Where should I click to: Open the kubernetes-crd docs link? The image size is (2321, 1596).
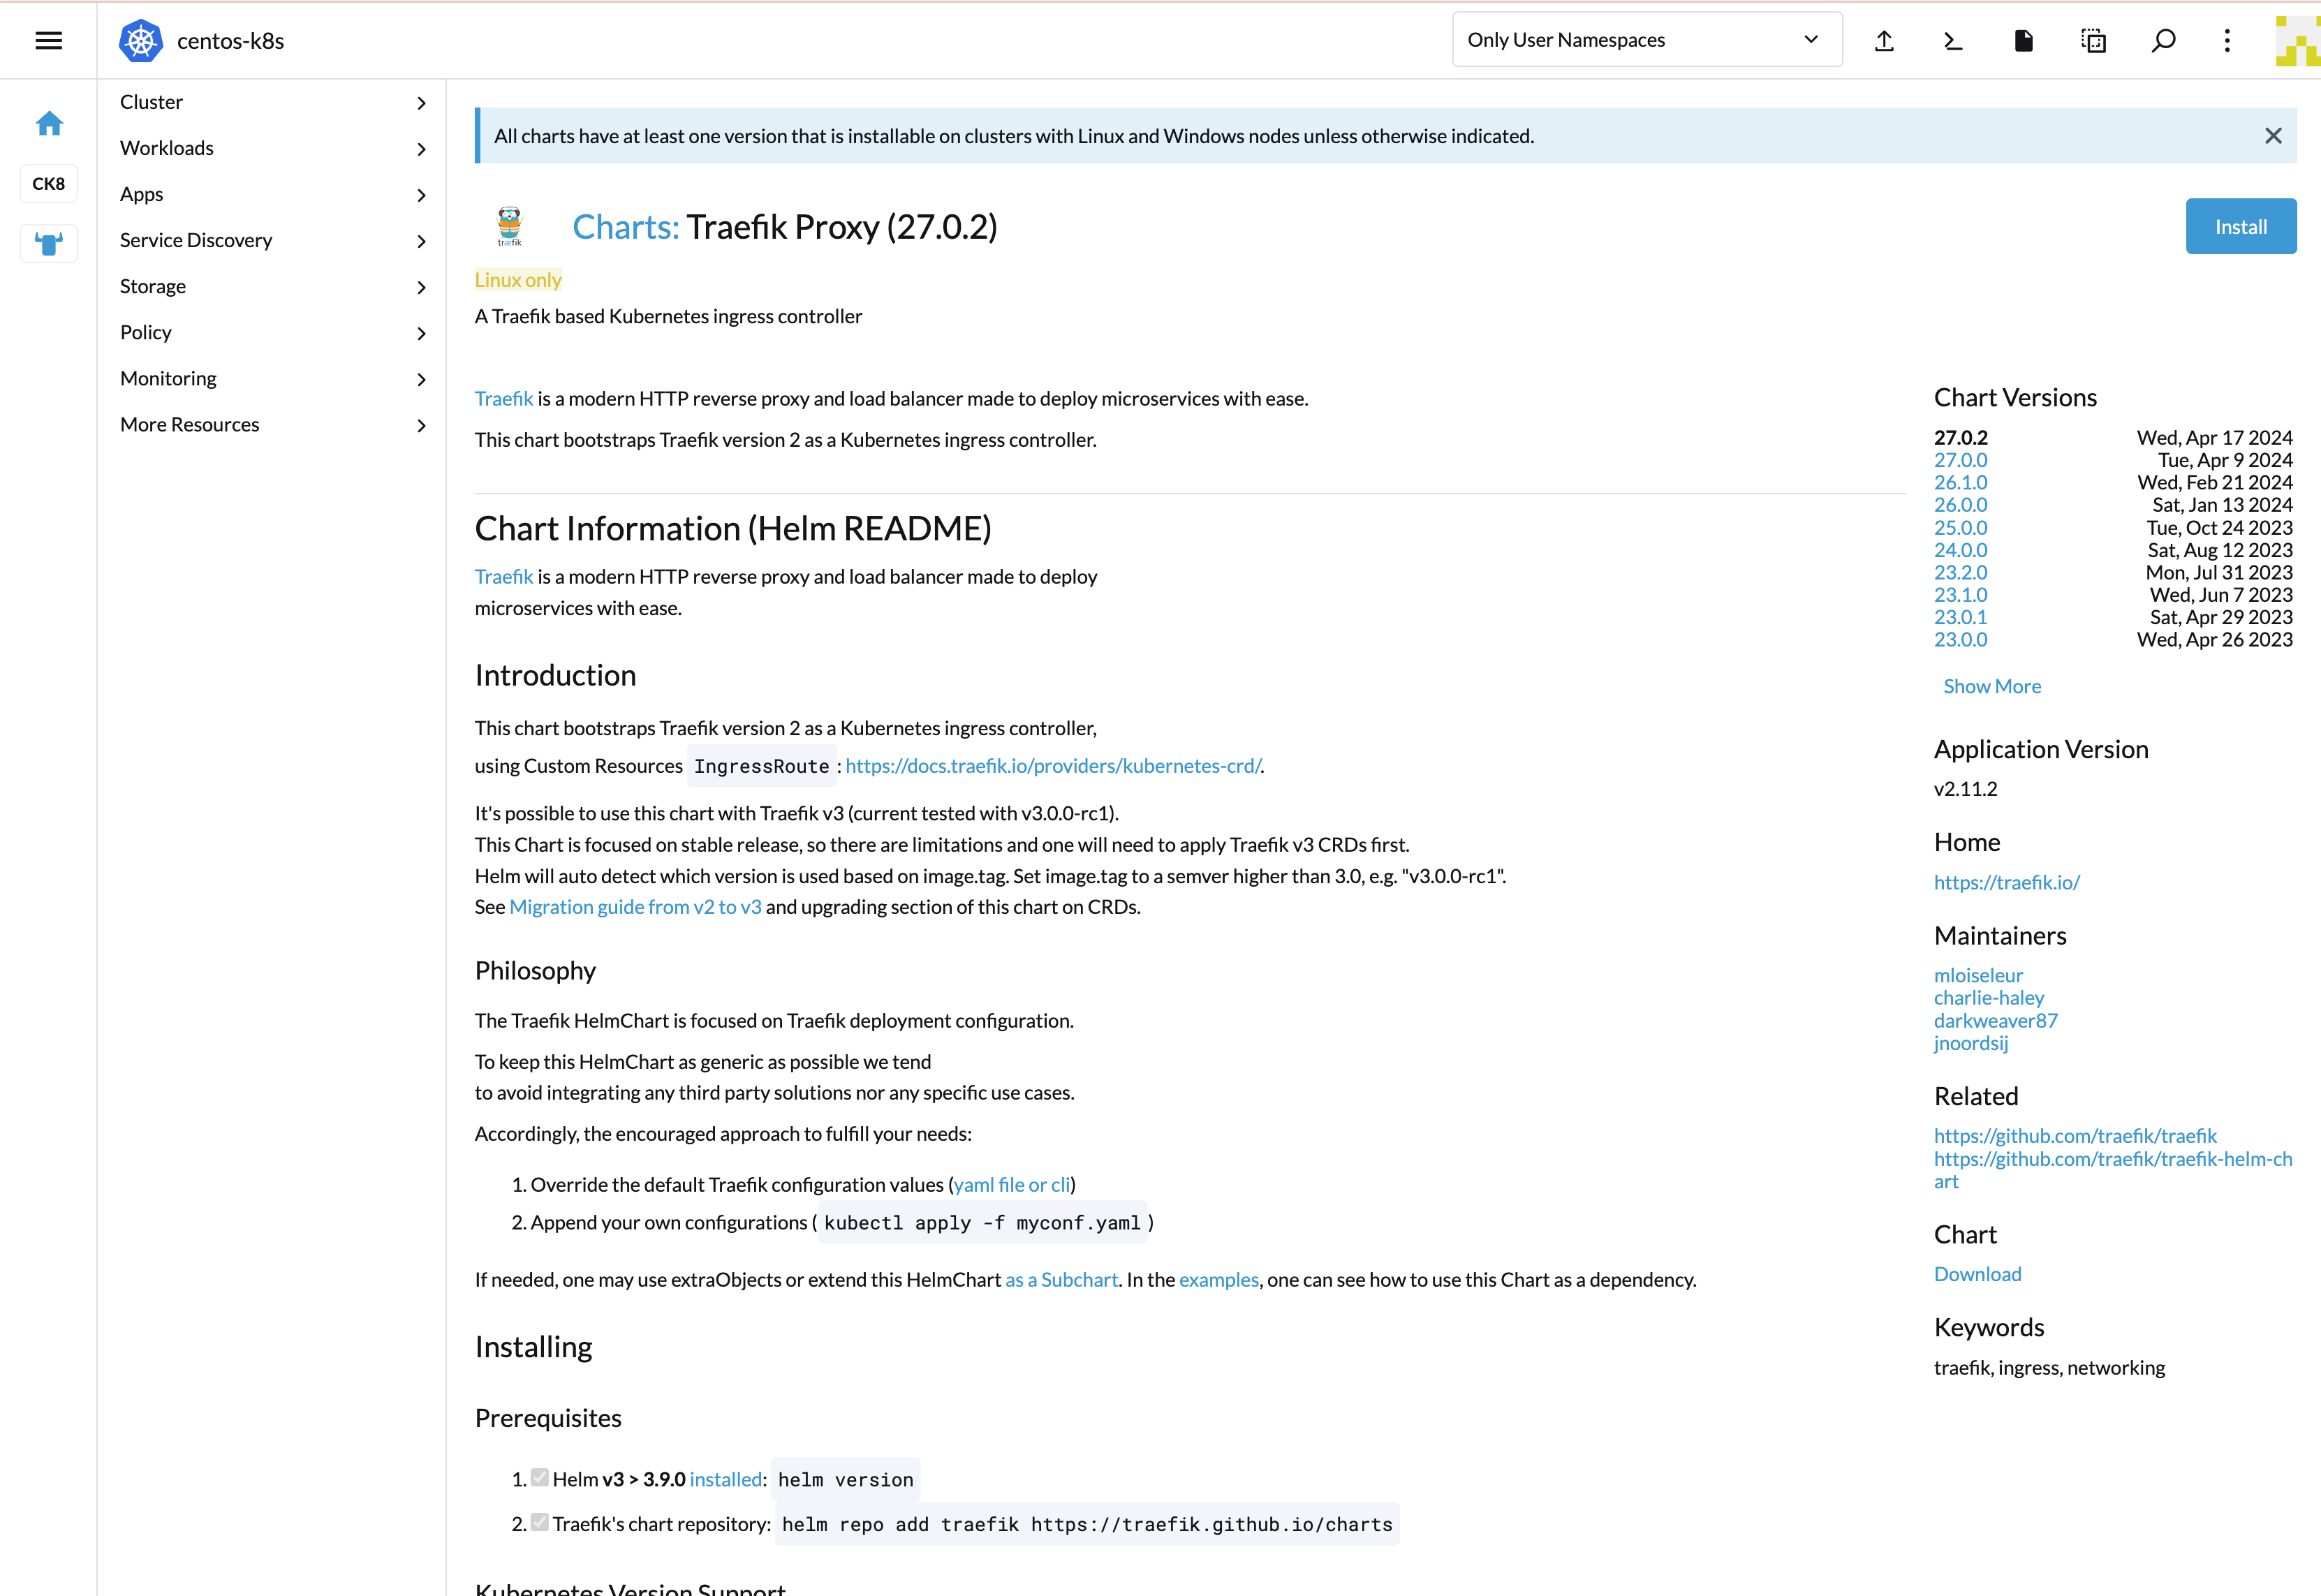coord(1052,766)
